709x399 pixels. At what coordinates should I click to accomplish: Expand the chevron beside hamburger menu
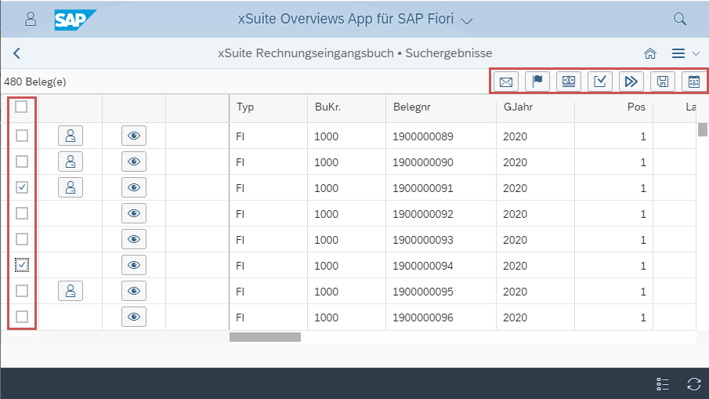696,54
